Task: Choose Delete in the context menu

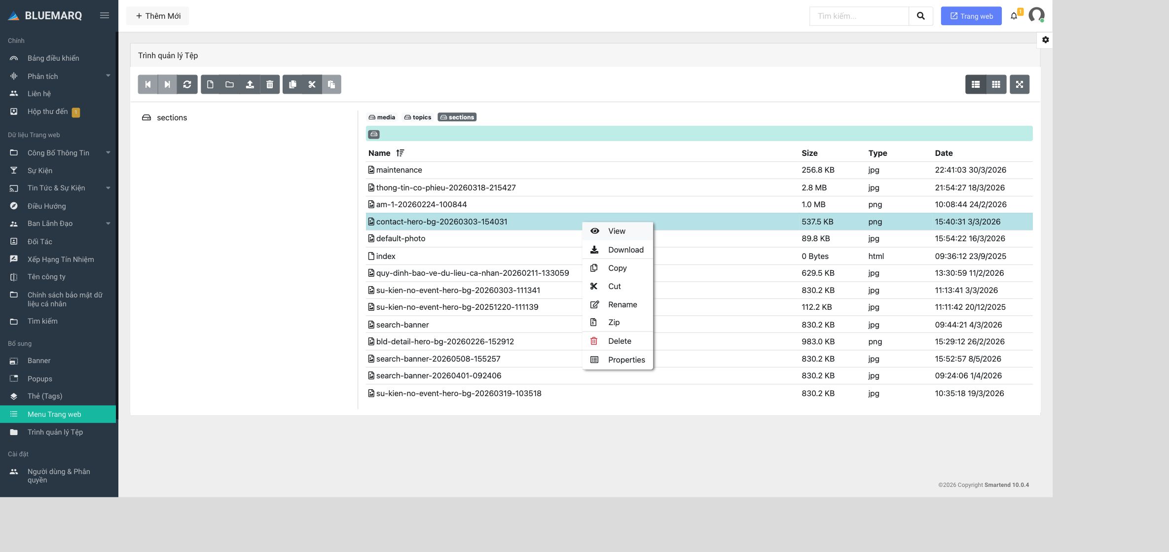Action: point(618,341)
